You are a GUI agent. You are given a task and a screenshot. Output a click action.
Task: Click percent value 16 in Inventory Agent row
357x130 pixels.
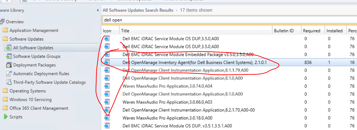coord(352,62)
